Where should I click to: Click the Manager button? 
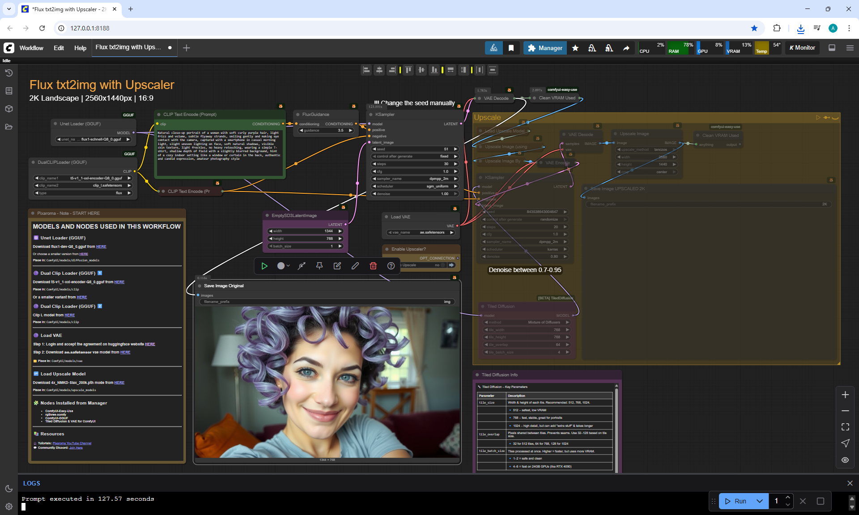tap(544, 48)
